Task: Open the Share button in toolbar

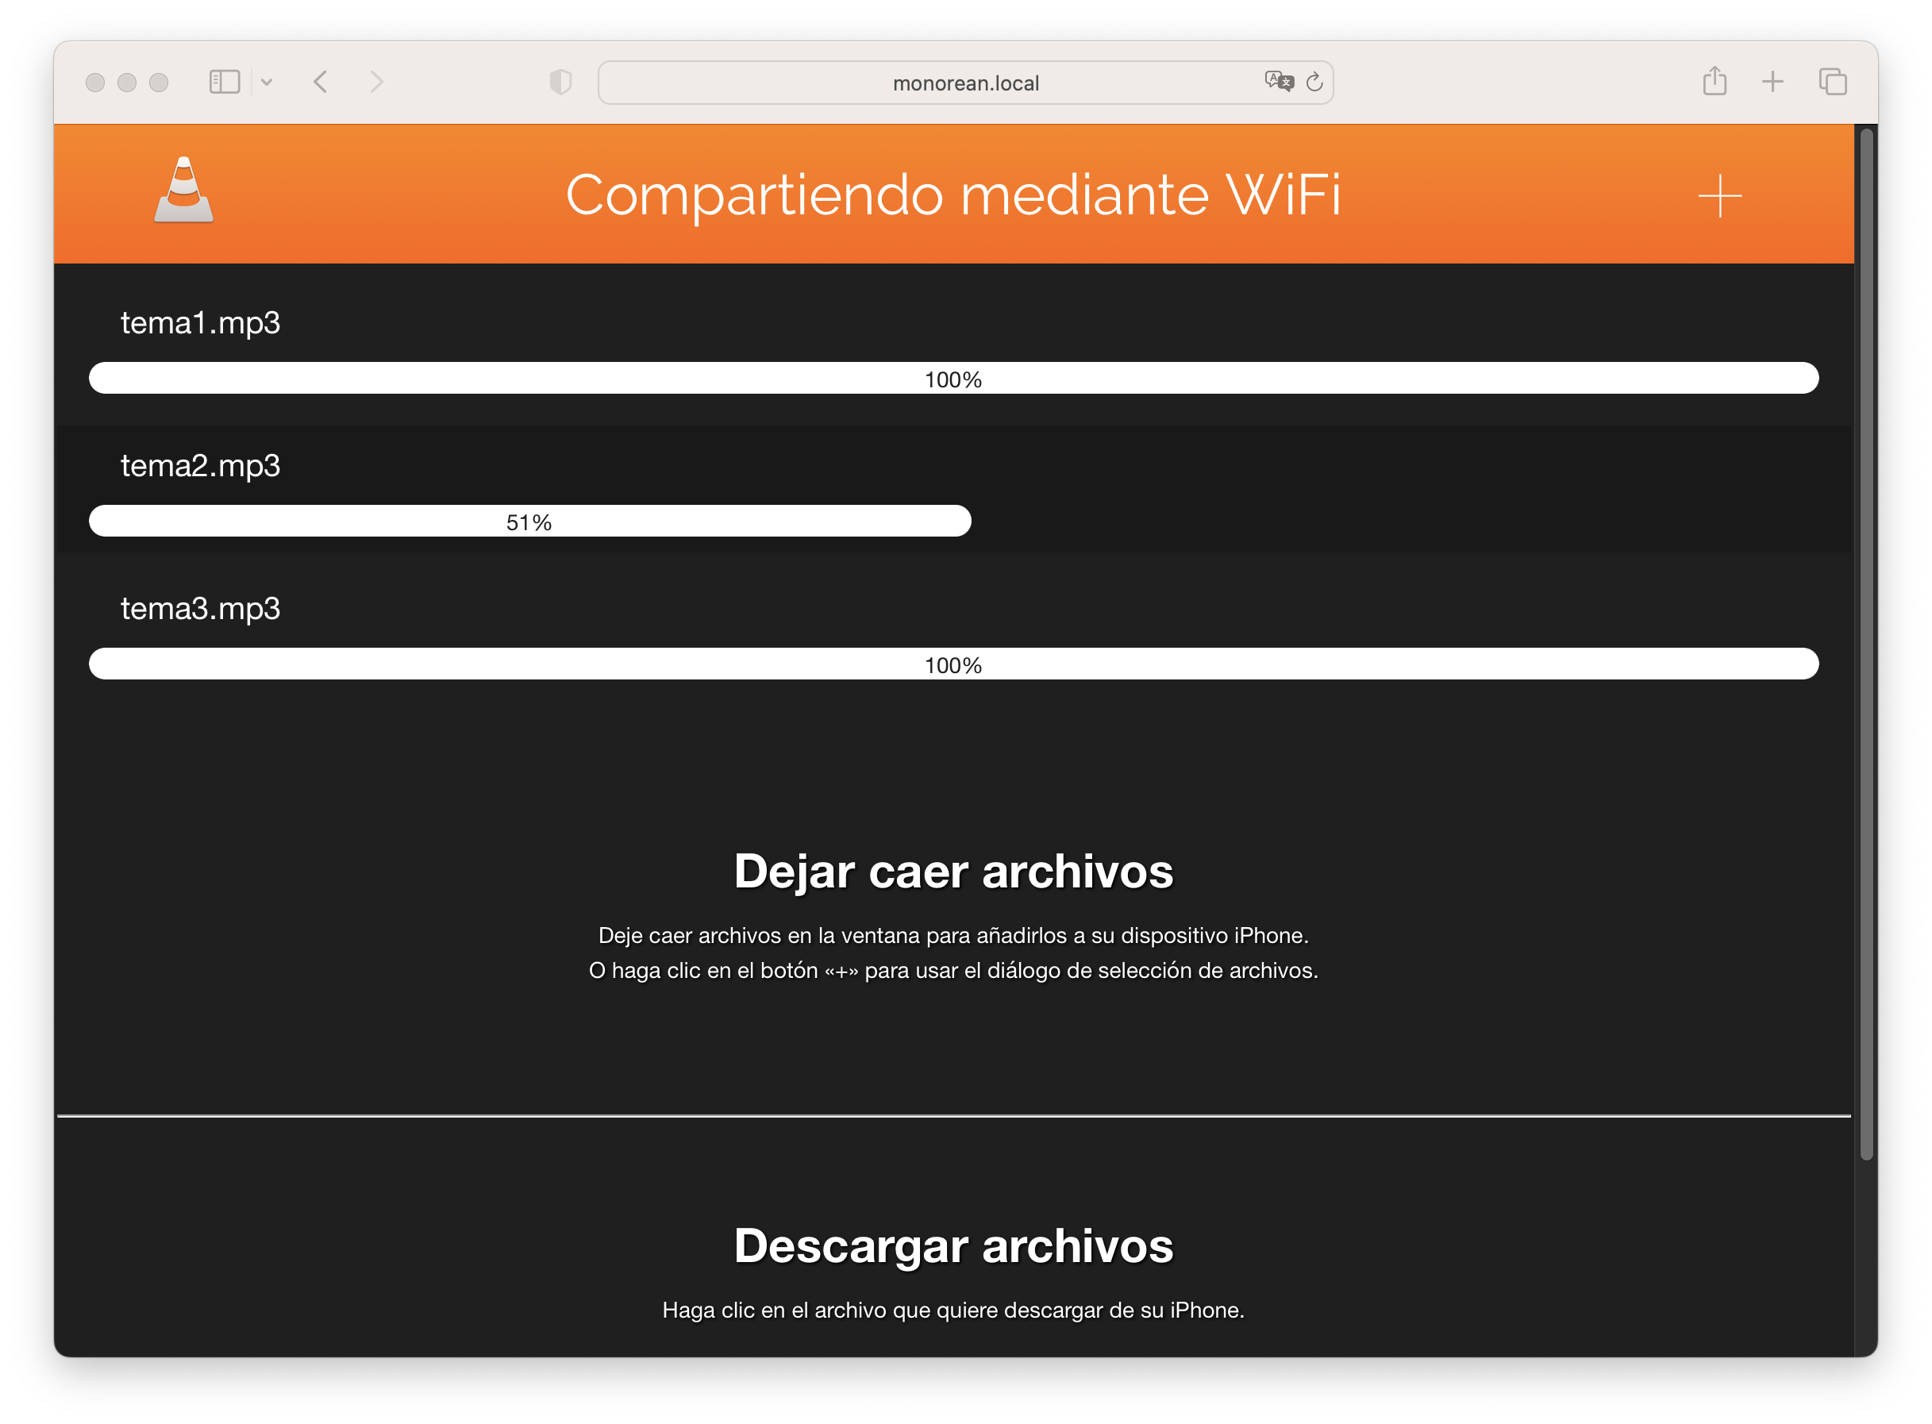Action: (x=1714, y=82)
